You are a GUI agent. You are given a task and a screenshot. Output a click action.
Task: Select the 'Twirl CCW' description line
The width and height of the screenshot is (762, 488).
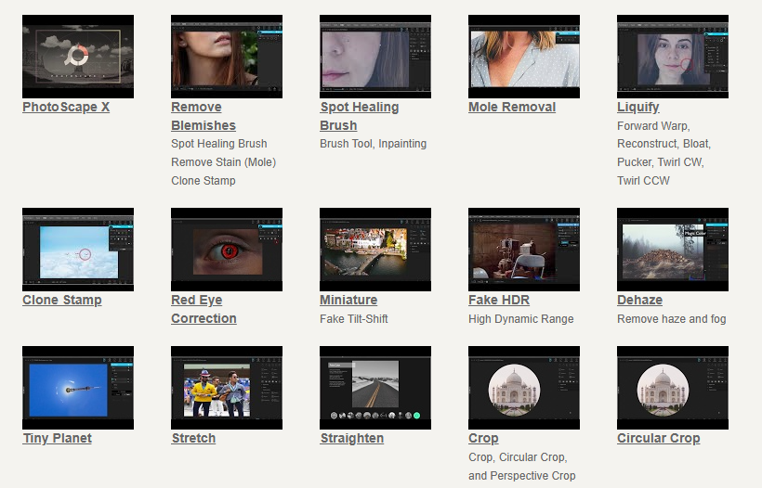(x=643, y=181)
